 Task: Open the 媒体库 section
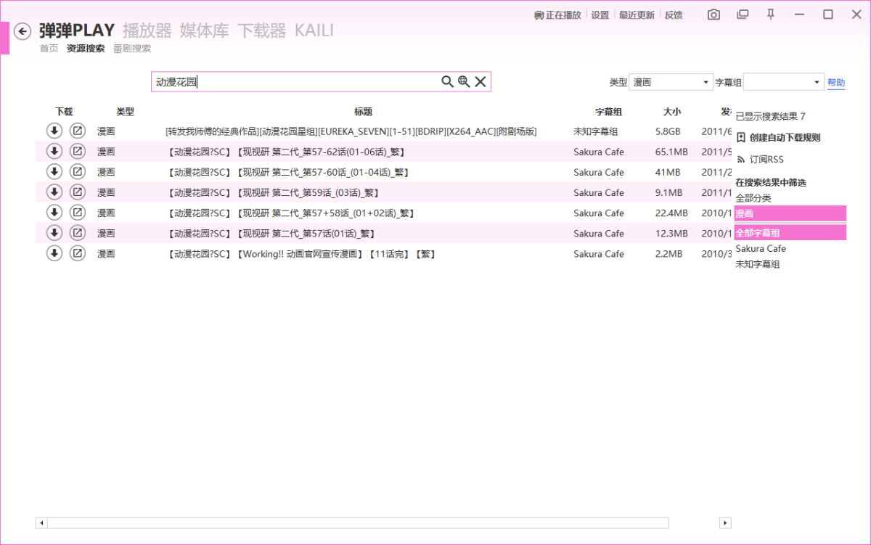(x=204, y=30)
